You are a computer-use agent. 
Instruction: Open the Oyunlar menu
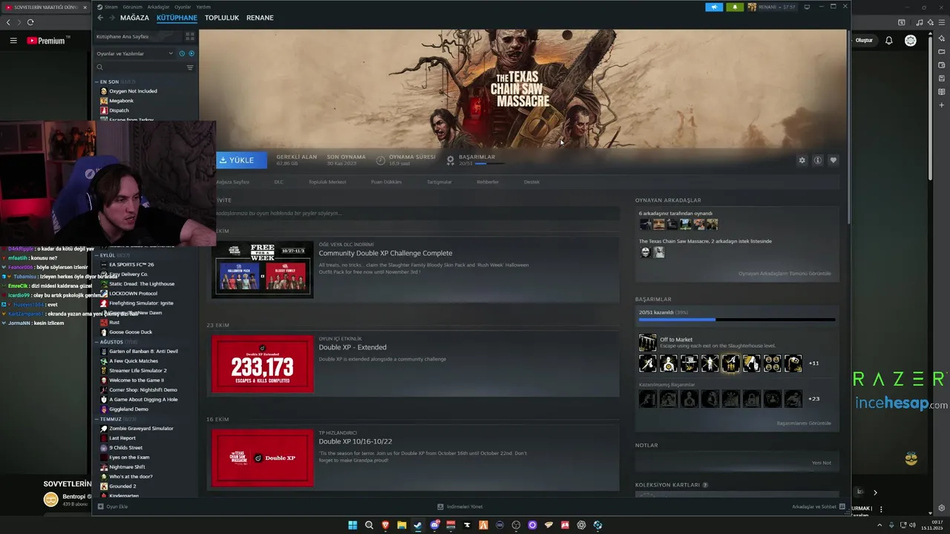(183, 7)
